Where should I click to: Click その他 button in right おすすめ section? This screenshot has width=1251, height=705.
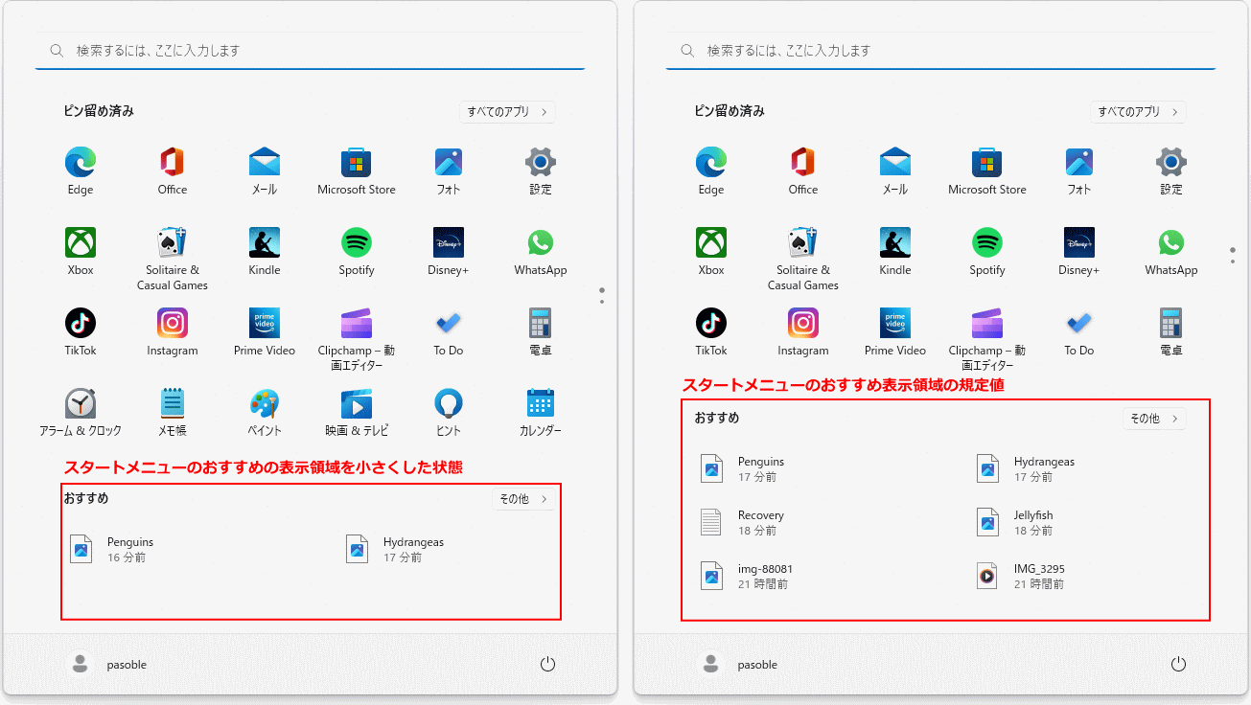pos(1154,419)
